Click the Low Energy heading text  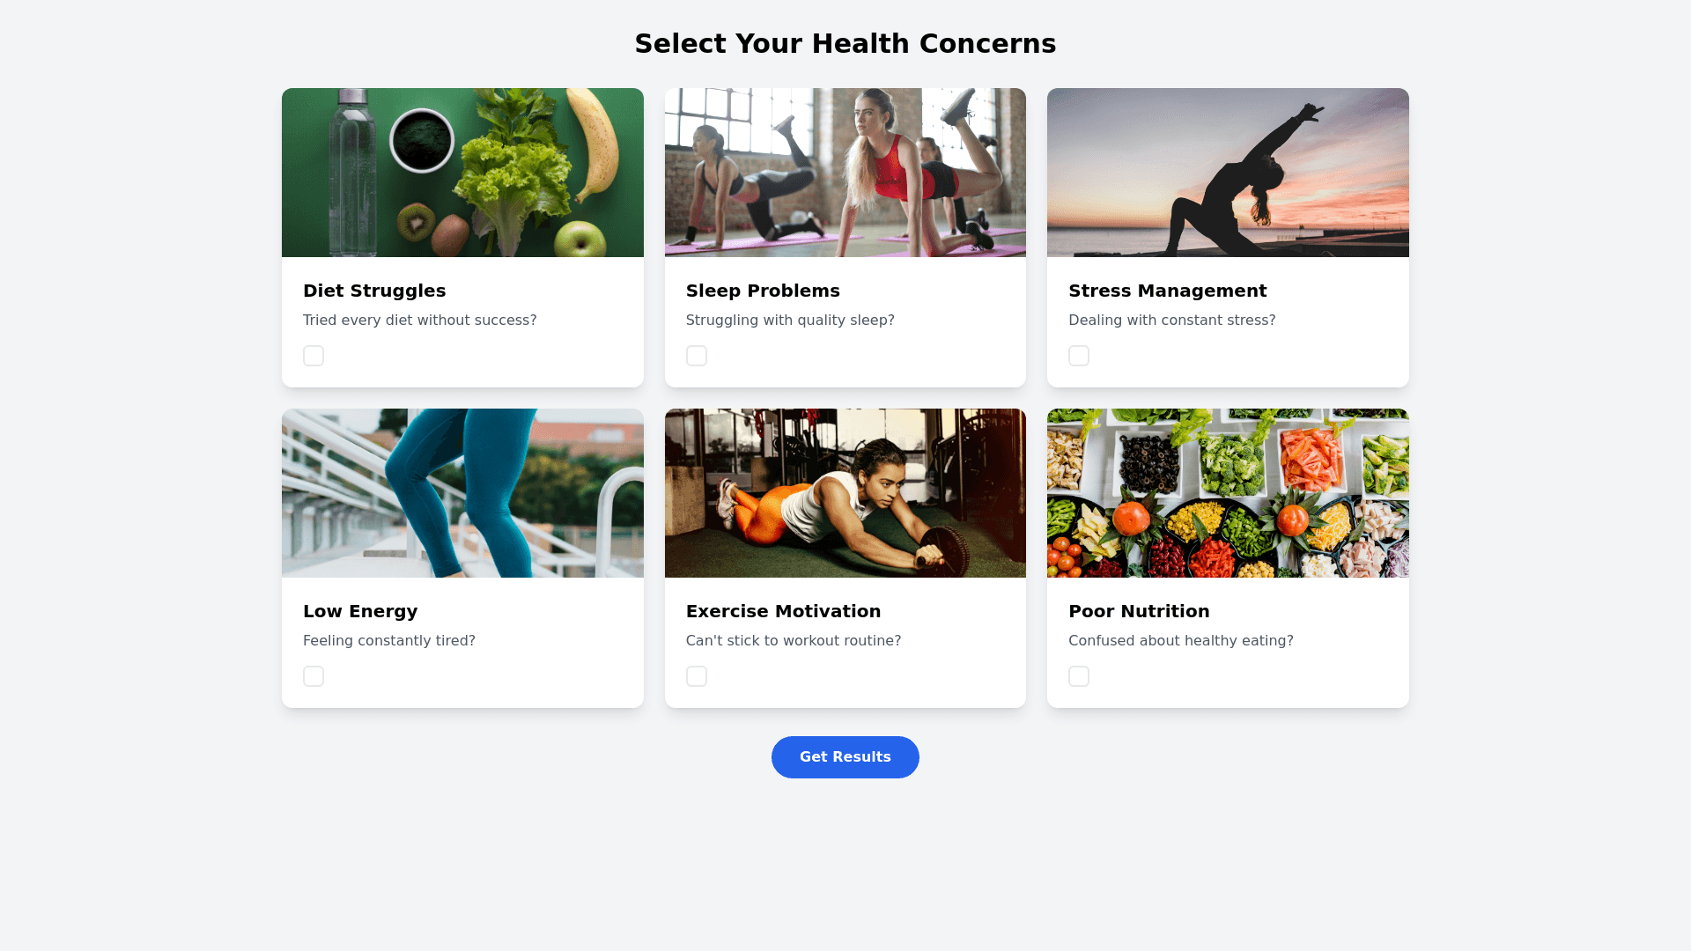(x=360, y=611)
